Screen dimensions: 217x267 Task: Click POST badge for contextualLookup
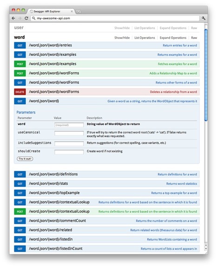(20, 212)
